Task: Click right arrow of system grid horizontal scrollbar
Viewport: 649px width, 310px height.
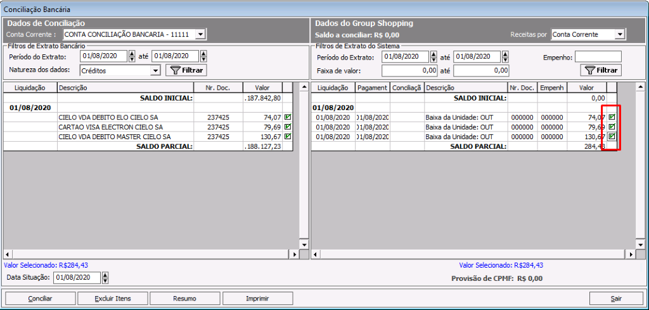Action: coord(631,254)
